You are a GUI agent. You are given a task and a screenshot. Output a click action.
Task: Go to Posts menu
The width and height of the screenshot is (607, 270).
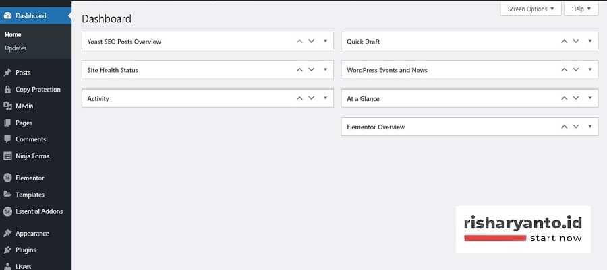tap(36, 73)
